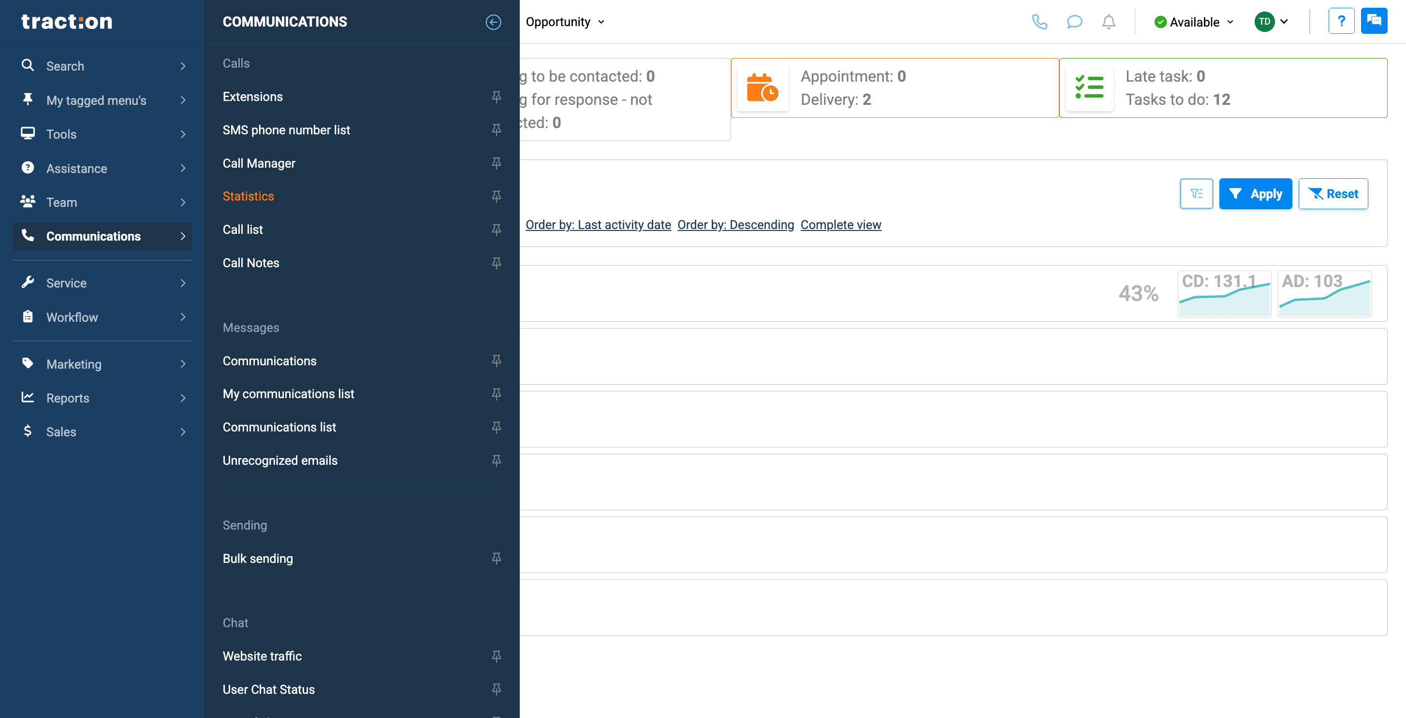The height and width of the screenshot is (718, 1406).
Task: Pin the Call list menu item
Action: 496,230
